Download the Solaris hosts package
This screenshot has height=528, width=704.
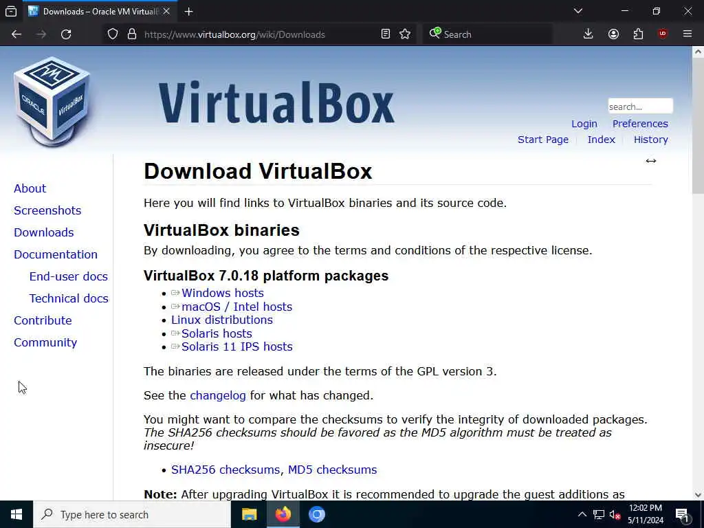tap(217, 333)
